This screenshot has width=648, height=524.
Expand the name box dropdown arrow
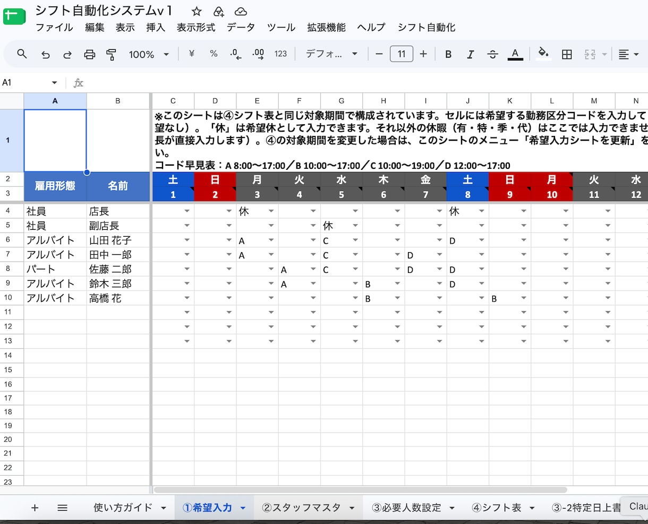click(54, 83)
